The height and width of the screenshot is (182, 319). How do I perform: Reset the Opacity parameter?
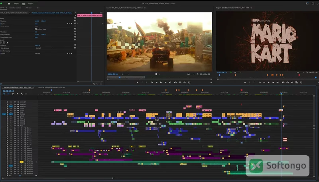pyautogui.click(x=75, y=45)
